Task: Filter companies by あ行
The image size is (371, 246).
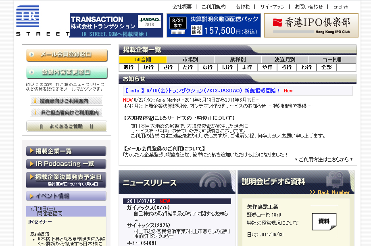Action: [x=129, y=67]
